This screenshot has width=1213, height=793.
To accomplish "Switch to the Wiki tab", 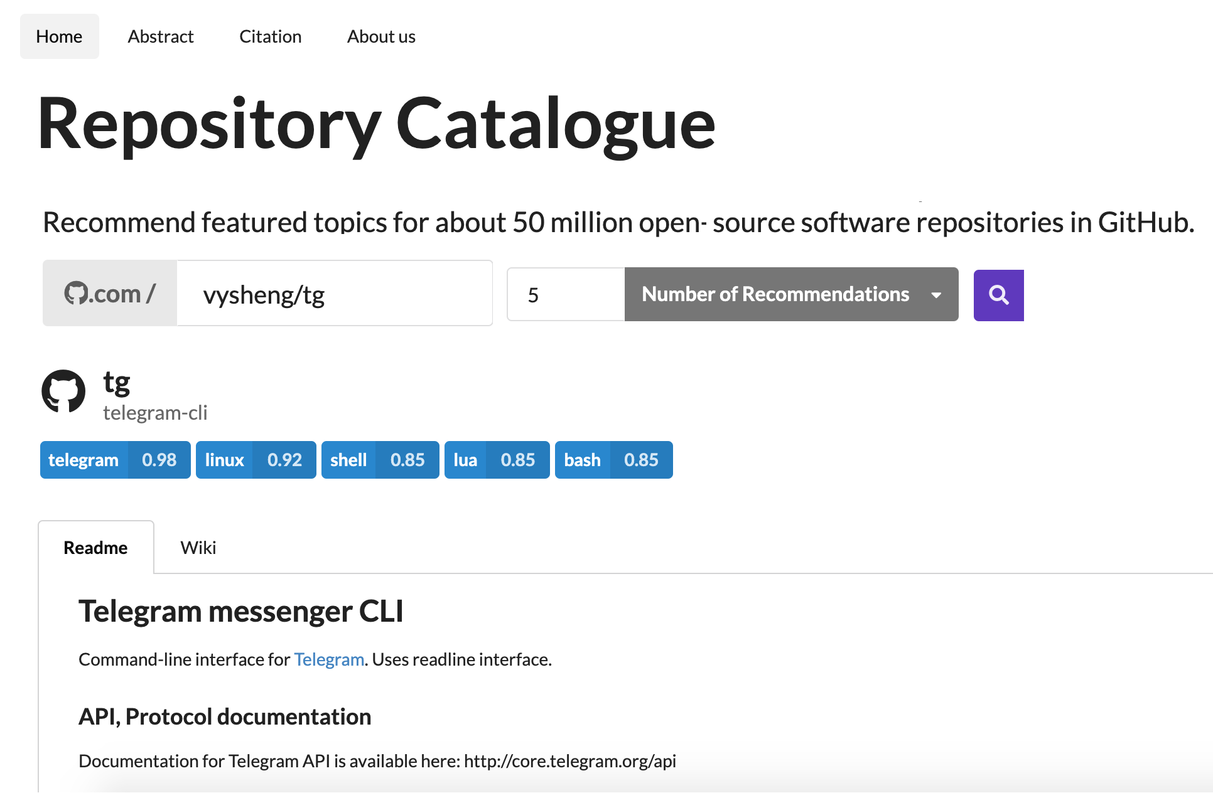I will pyautogui.click(x=198, y=548).
